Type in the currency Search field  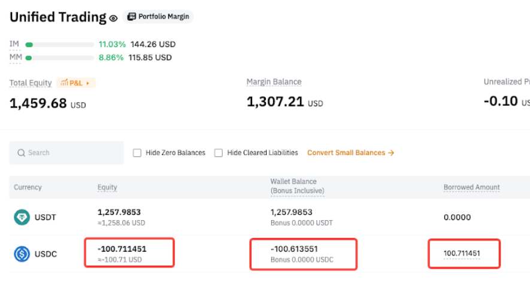point(72,153)
